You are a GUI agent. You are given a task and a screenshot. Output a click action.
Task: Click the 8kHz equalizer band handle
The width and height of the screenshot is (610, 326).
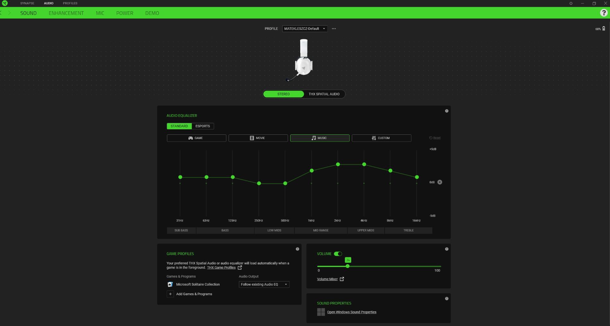(x=390, y=171)
